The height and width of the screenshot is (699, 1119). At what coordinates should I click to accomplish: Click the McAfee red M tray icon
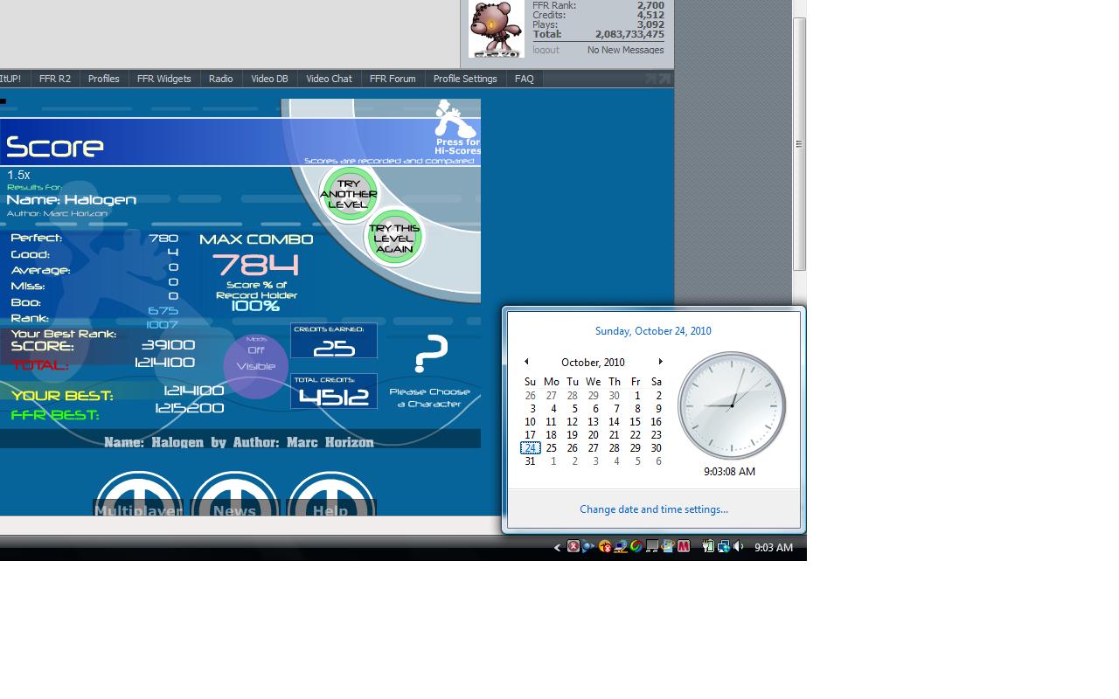tap(684, 547)
